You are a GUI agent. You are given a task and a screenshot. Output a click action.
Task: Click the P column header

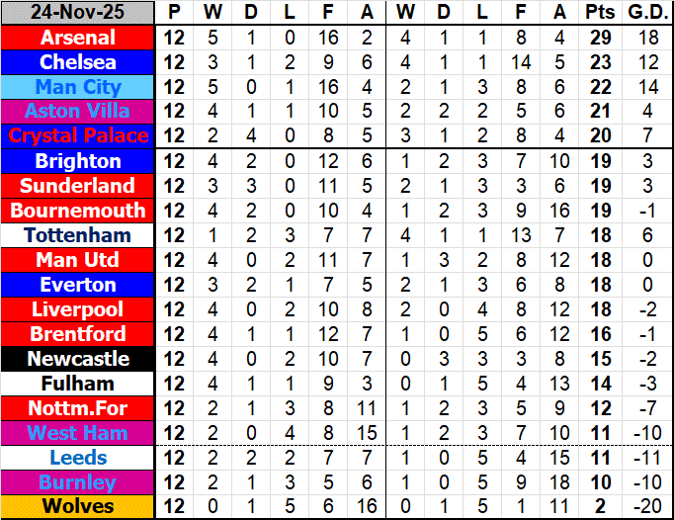pos(174,13)
